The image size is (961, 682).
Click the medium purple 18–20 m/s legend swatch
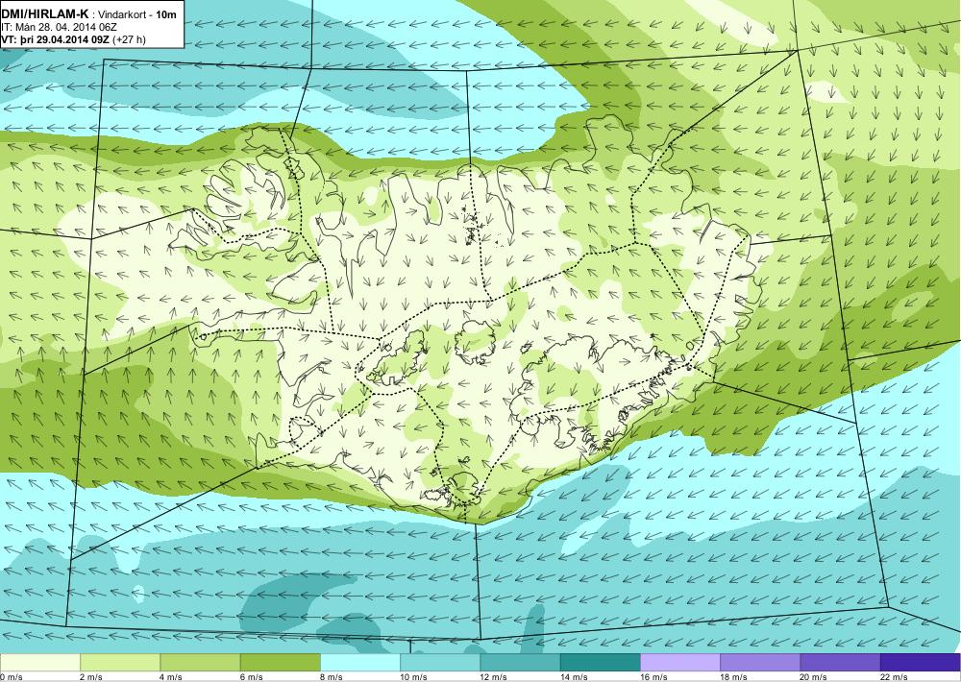(x=760, y=663)
